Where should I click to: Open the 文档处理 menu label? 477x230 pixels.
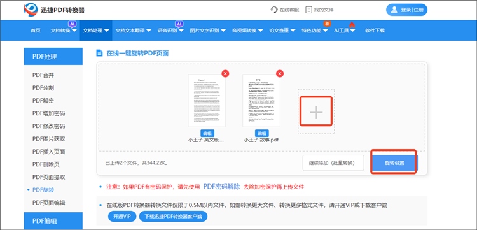pyautogui.click(x=93, y=31)
